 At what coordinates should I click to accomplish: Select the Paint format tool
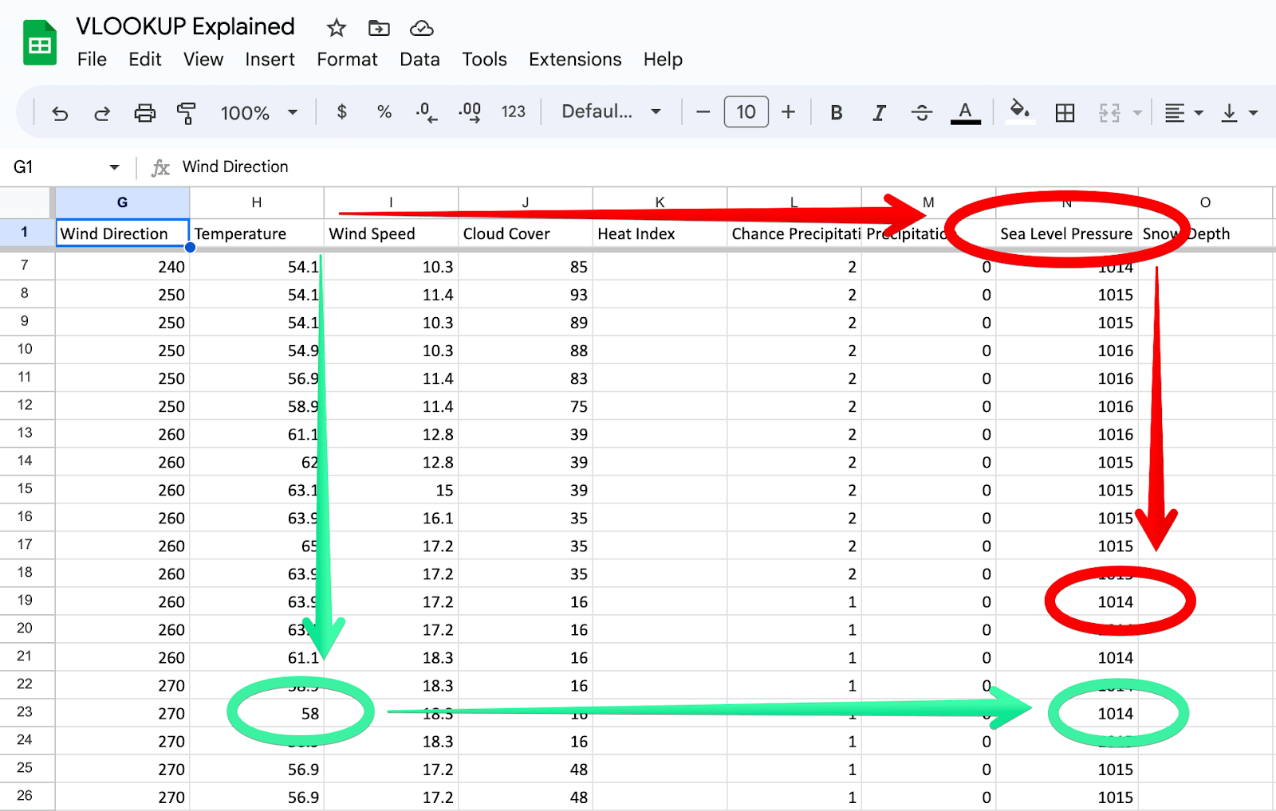186,113
